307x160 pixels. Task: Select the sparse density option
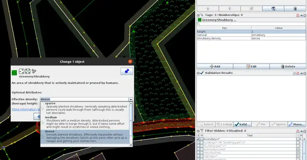85,108
